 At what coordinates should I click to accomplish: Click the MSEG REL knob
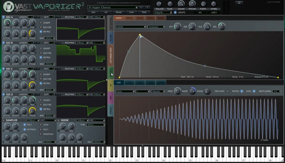pyautogui.click(x=222, y=26)
